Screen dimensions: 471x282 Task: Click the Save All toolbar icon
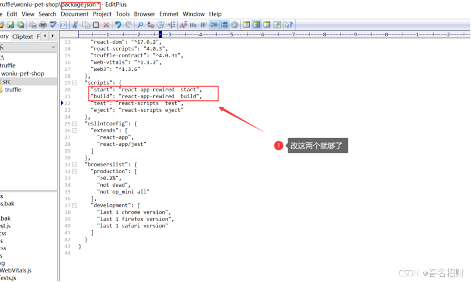(21, 25)
